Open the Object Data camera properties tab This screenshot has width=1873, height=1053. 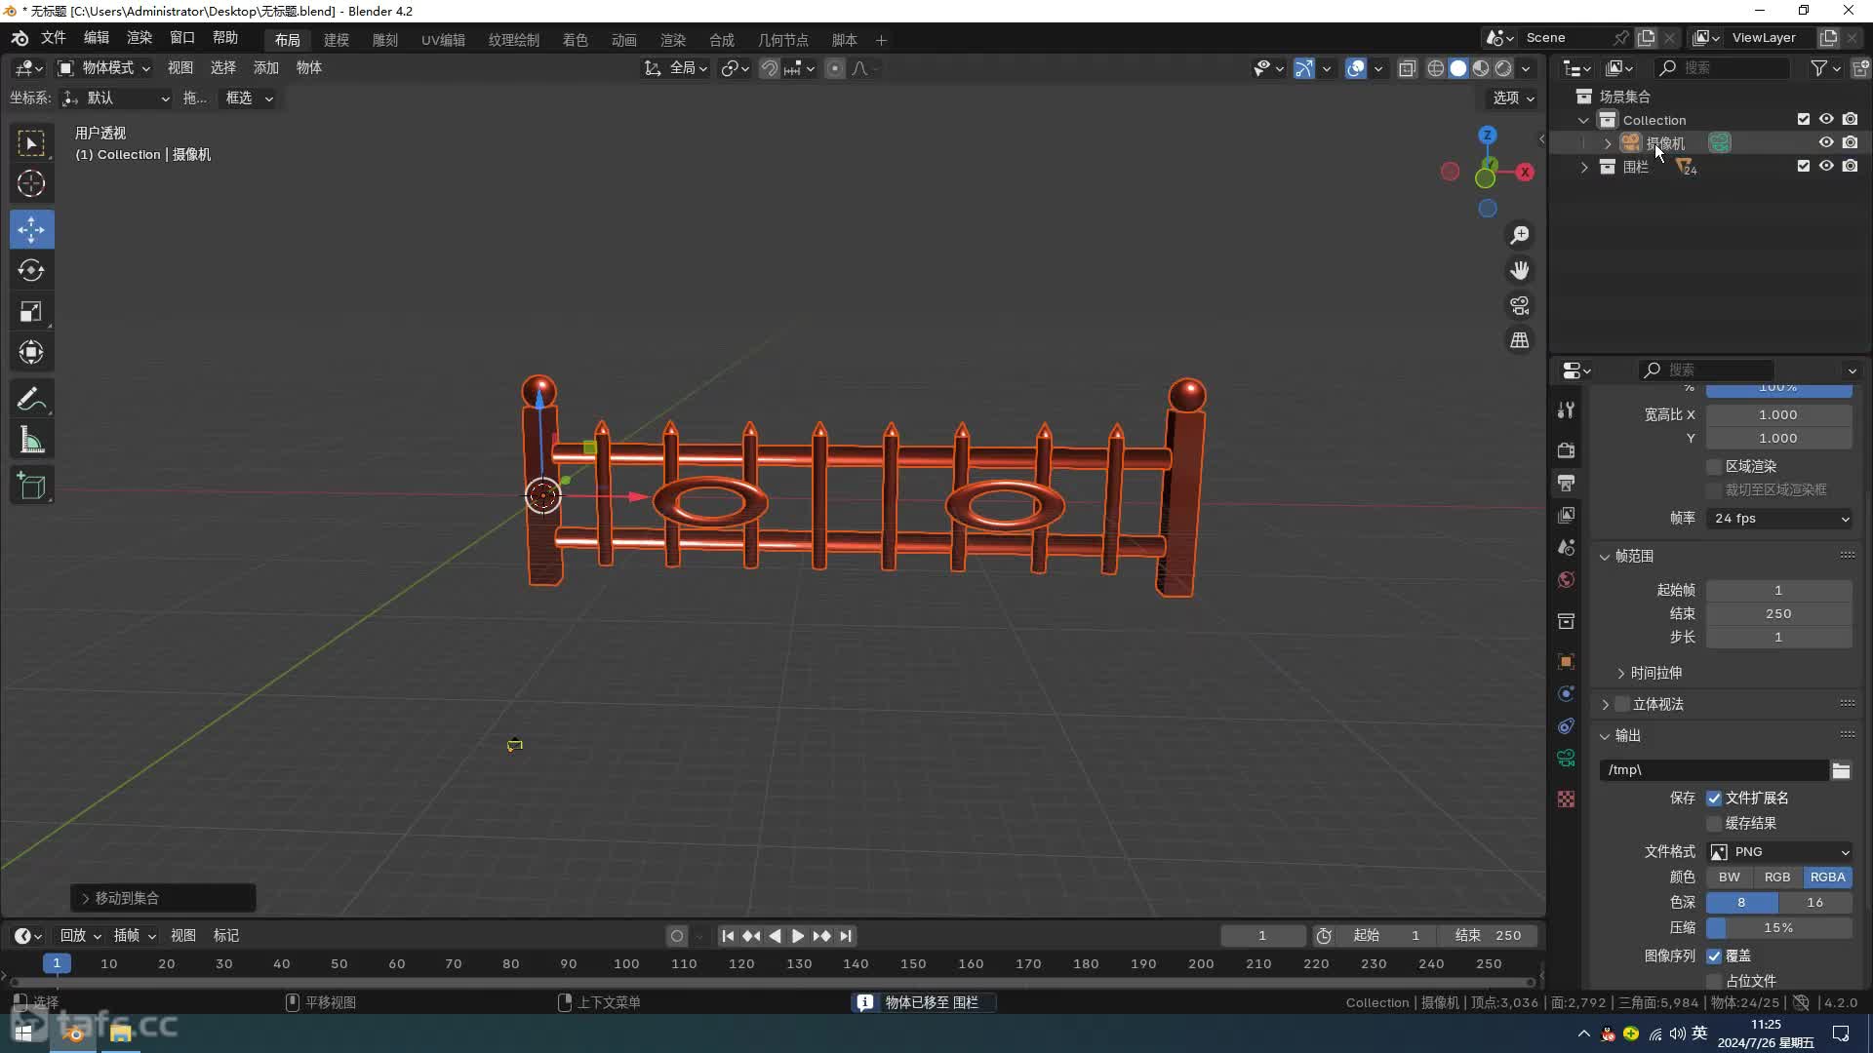[1566, 759]
